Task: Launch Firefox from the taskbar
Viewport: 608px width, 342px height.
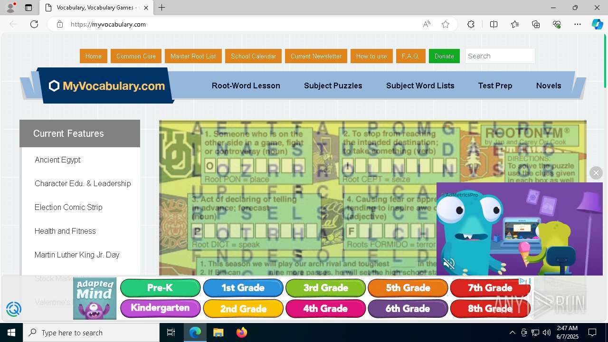Action: (x=241, y=332)
